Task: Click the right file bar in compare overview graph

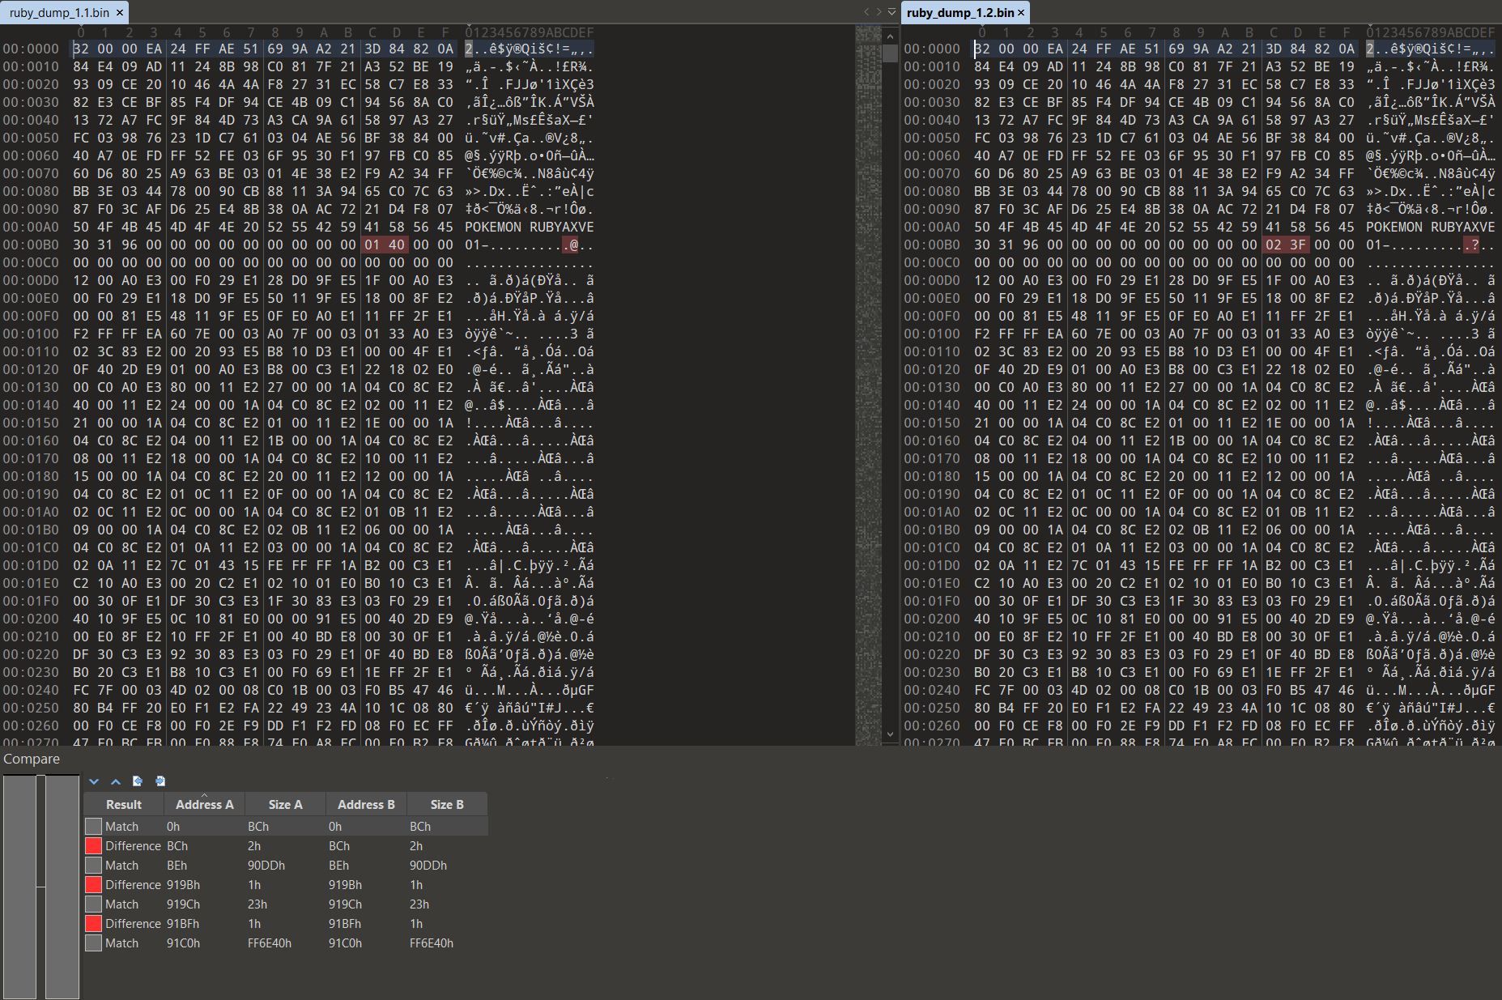Action: click(62, 887)
